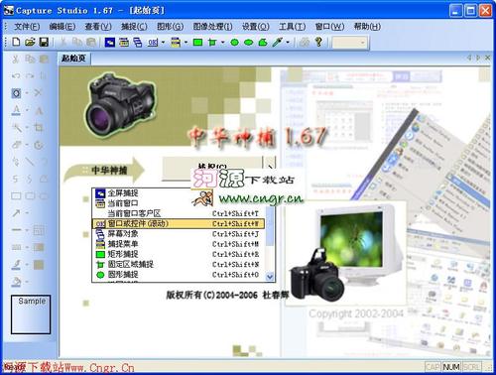Click the menu capture toolbar icon
Screen dimensions: 496x375
(176, 42)
